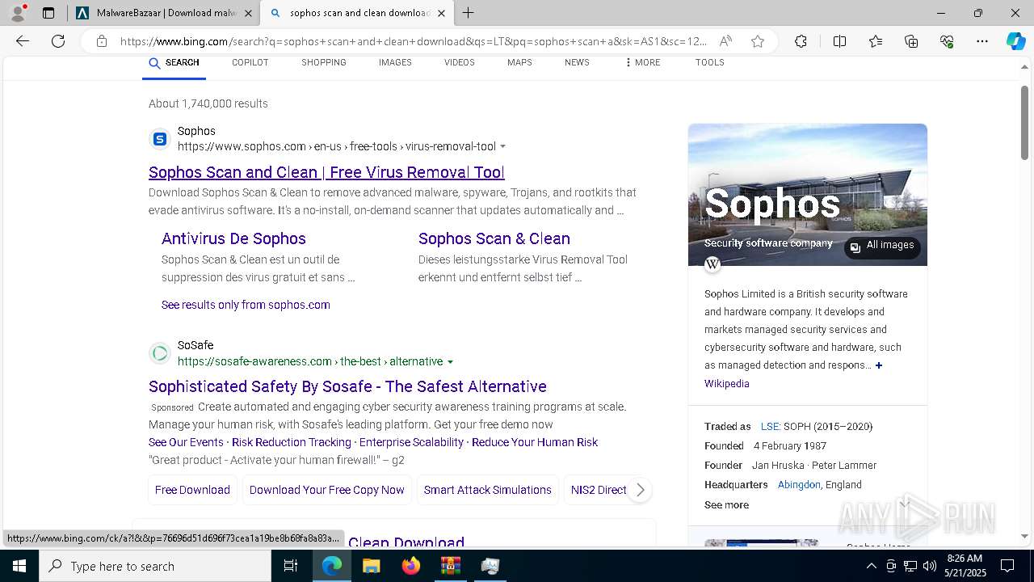Image resolution: width=1034 pixels, height=582 pixels.
Task: Activate the Read aloud icon
Action: pyautogui.click(x=725, y=41)
